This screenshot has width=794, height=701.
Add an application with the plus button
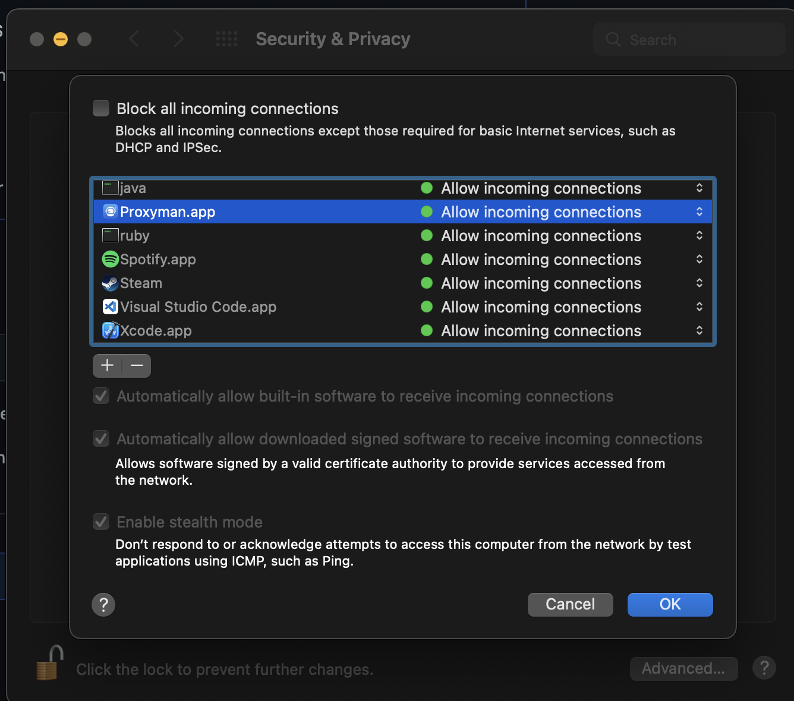tap(106, 365)
